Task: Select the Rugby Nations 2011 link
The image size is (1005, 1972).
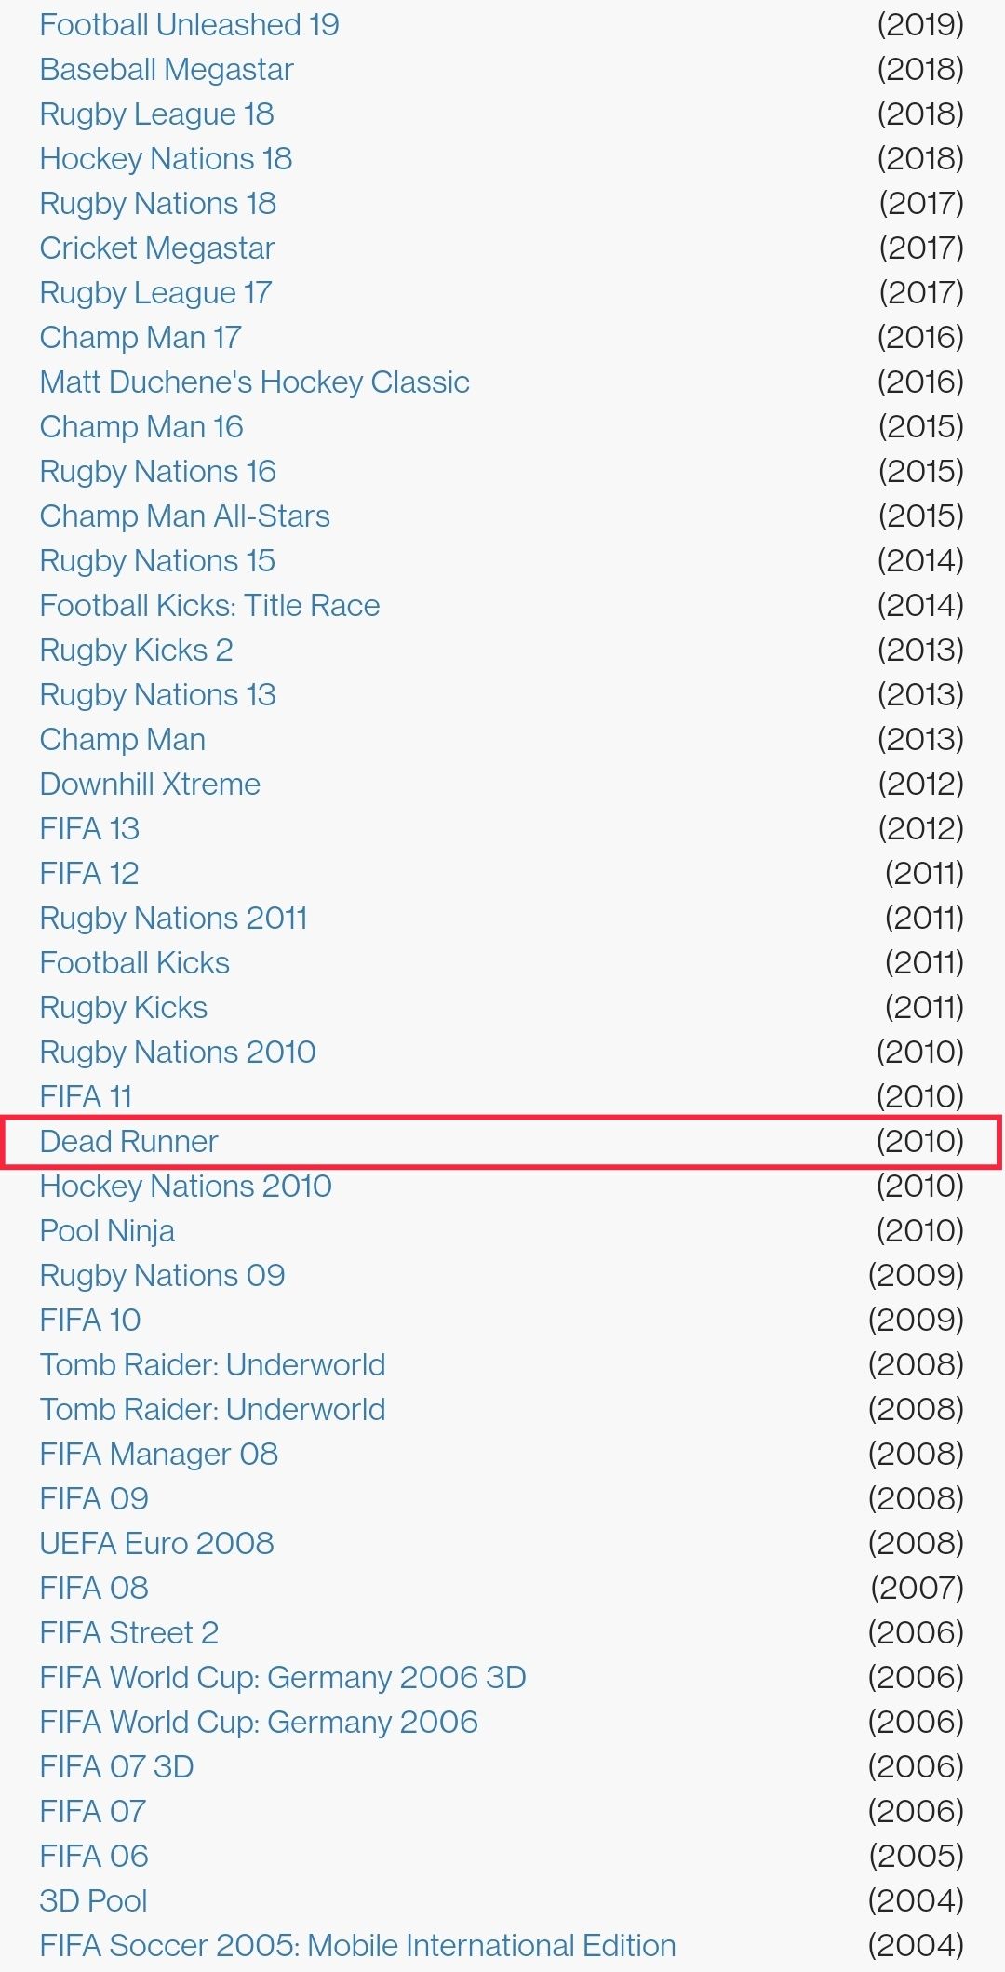Action: coord(173,919)
